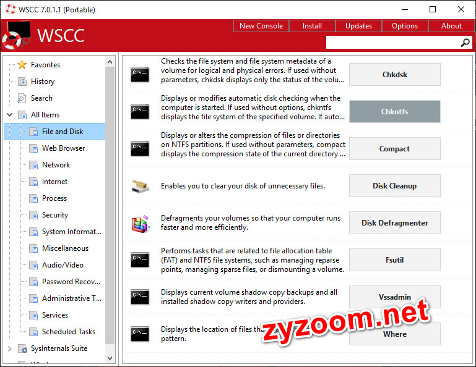Click the header search input field
Image resolution: width=476 pixels, height=367 pixels.
[393, 43]
